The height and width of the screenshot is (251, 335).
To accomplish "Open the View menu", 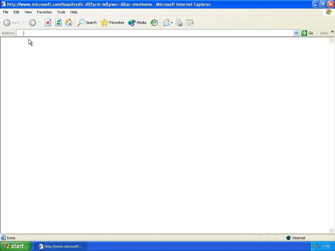I will click(28, 12).
